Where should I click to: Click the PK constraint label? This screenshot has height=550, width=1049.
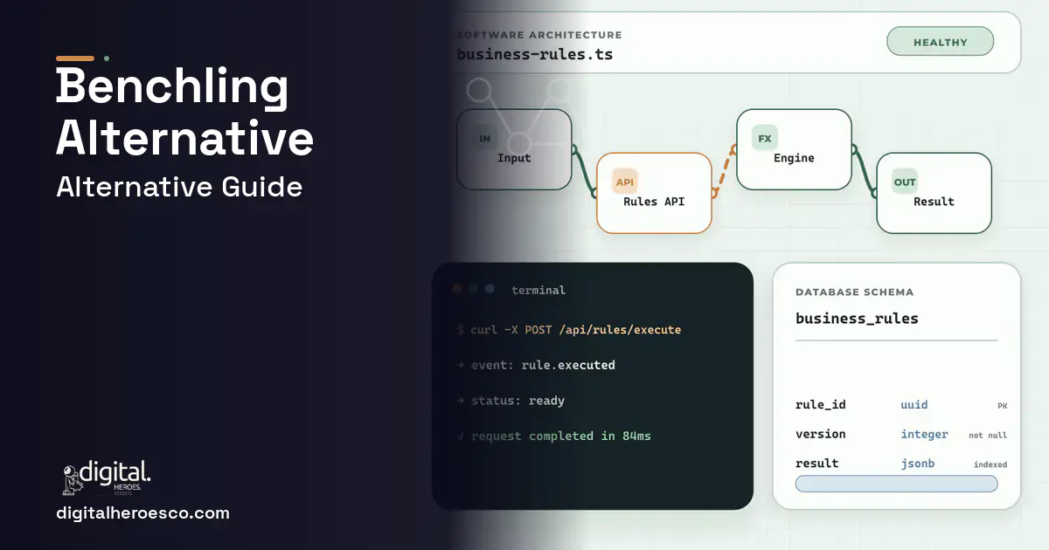(1002, 406)
